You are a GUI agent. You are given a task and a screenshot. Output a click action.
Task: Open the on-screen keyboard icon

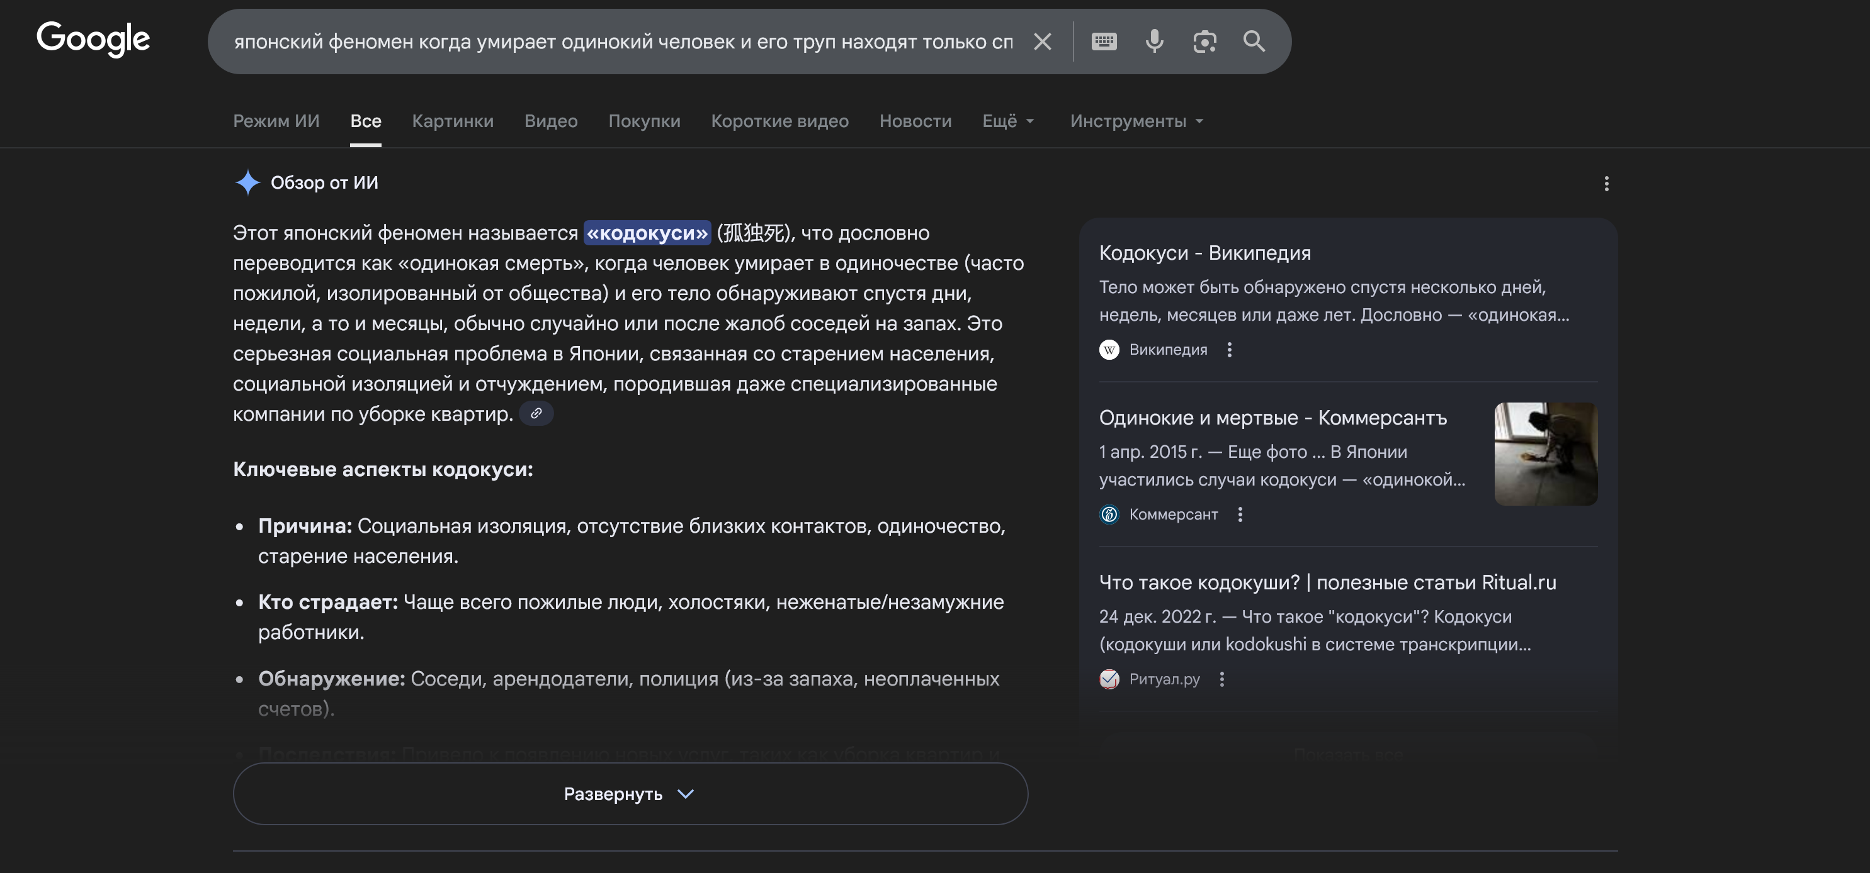tap(1103, 42)
